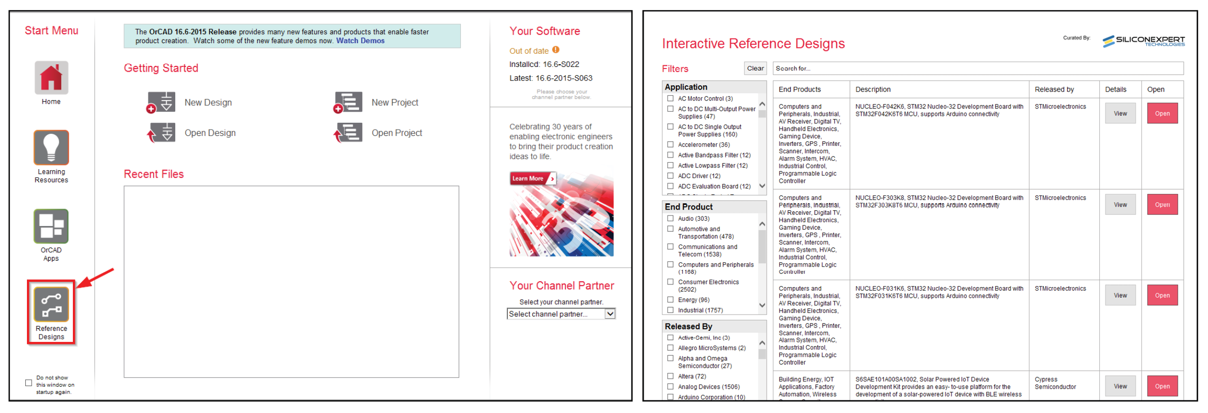Click the Description column header
1208x413 pixels.
940,90
